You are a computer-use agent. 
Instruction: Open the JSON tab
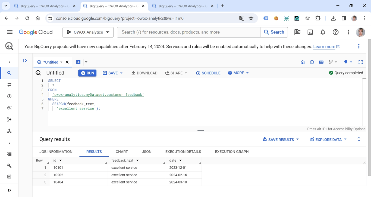(147, 152)
